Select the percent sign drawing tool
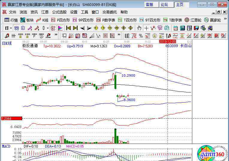The width and height of the screenshot is (229, 161). tap(141, 36)
